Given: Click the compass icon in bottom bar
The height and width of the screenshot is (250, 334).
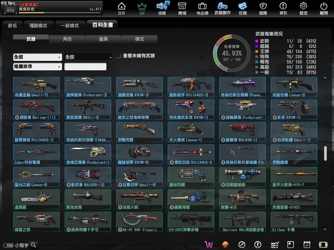Looking at the screenshot, I should coord(242,245).
